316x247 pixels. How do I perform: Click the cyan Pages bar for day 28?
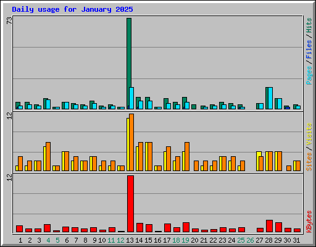[270, 98]
